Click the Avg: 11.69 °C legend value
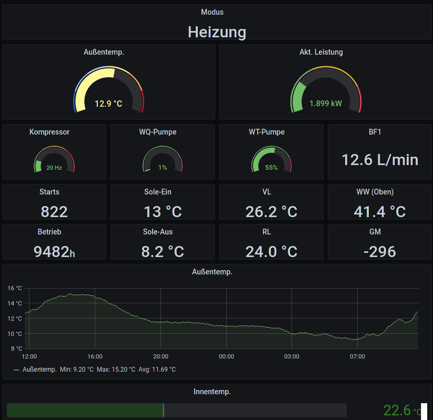This screenshot has height=420, width=433. click(157, 370)
